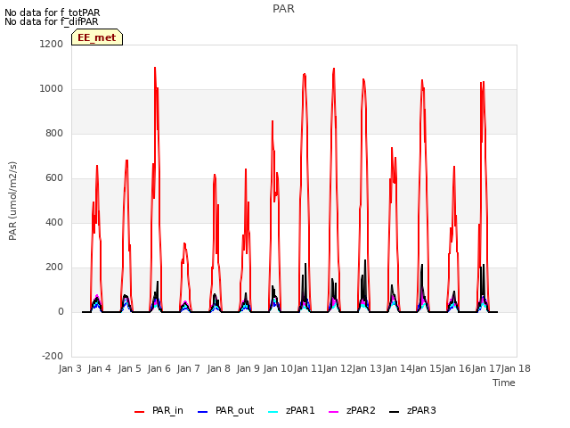Screen dimensions: 570x428
Task: Click the Jan 12 PAR_in peak
Action: pos(334,69)
